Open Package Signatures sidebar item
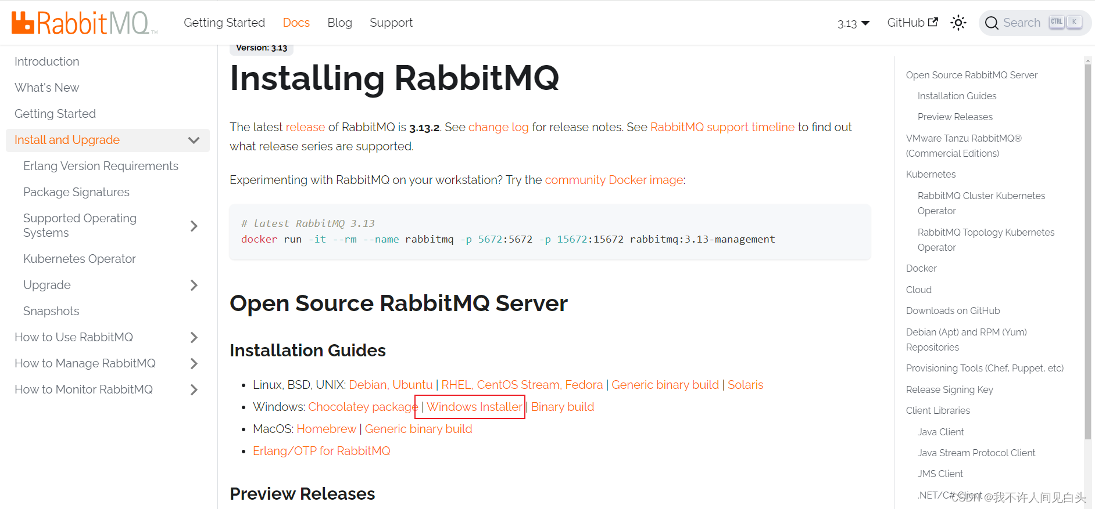This screenshot has height=509, width=1095. click(x=76, y=192)
